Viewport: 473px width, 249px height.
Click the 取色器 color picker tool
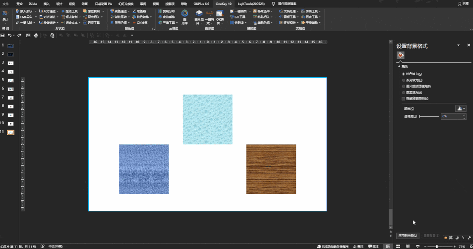(x=139, y=11)
